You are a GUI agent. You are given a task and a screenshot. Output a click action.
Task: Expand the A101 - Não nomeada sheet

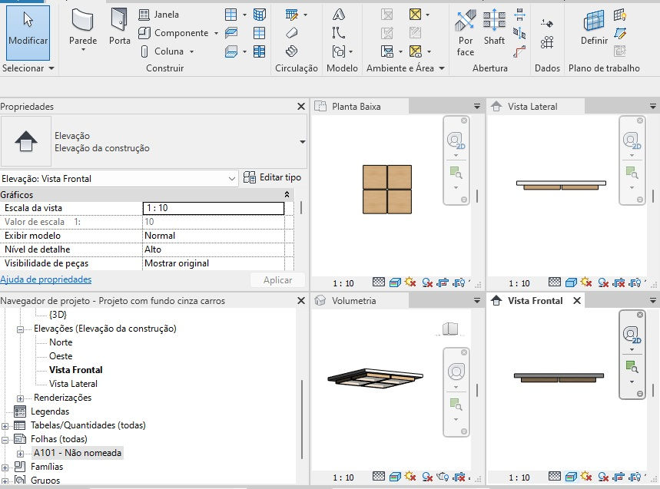[x=20, y=454]
